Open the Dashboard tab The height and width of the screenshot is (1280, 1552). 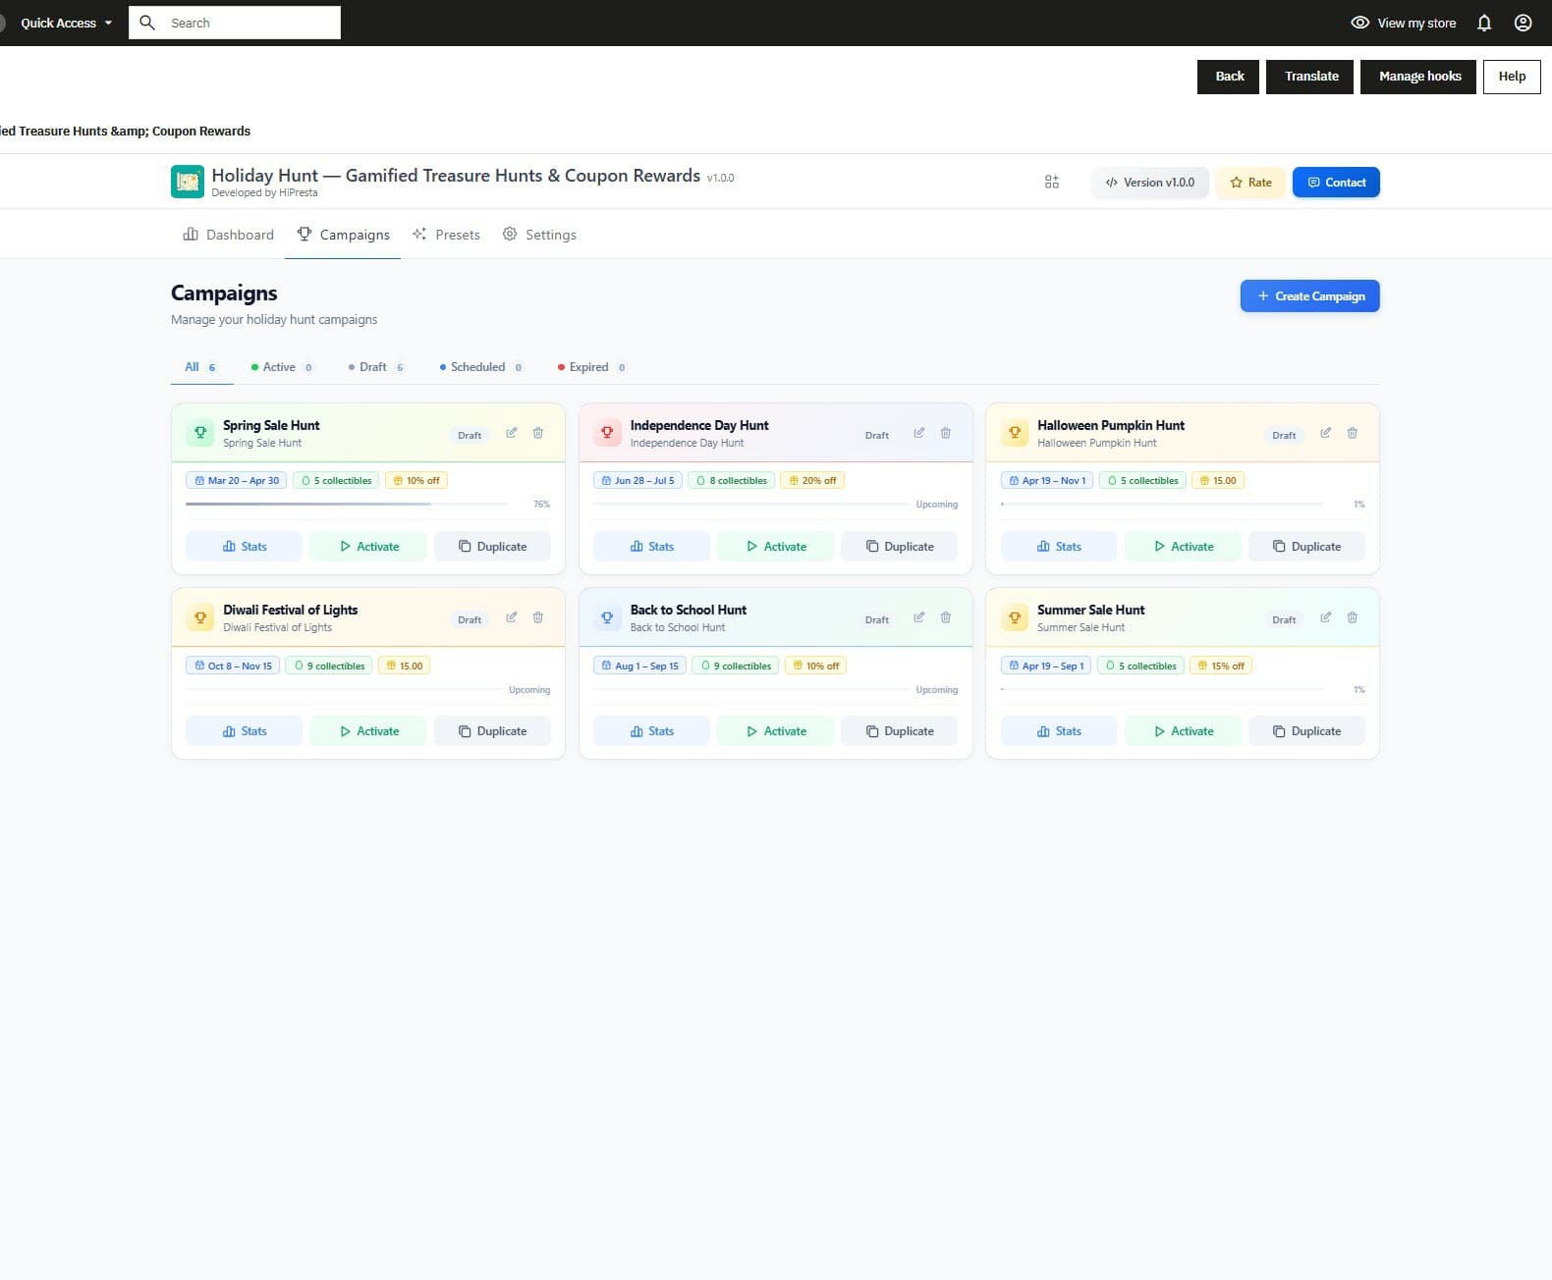click(x=229, y=235)
